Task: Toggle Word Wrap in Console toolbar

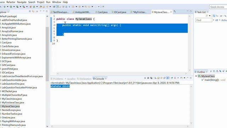Action: point(162,78)
